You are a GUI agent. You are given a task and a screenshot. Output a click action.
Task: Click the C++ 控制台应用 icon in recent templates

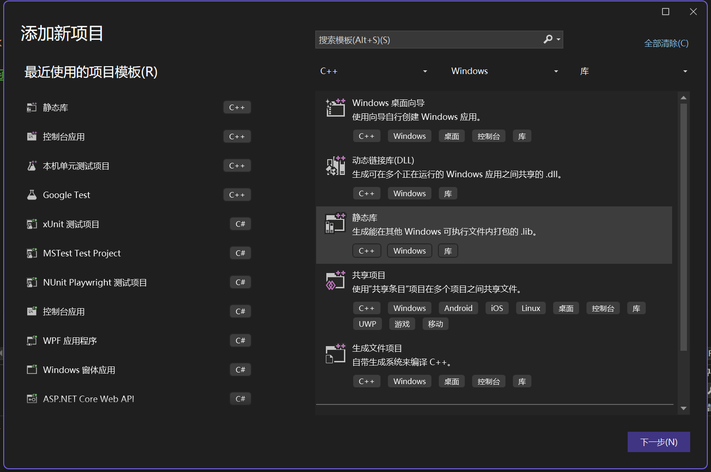[x=32, y=137]
